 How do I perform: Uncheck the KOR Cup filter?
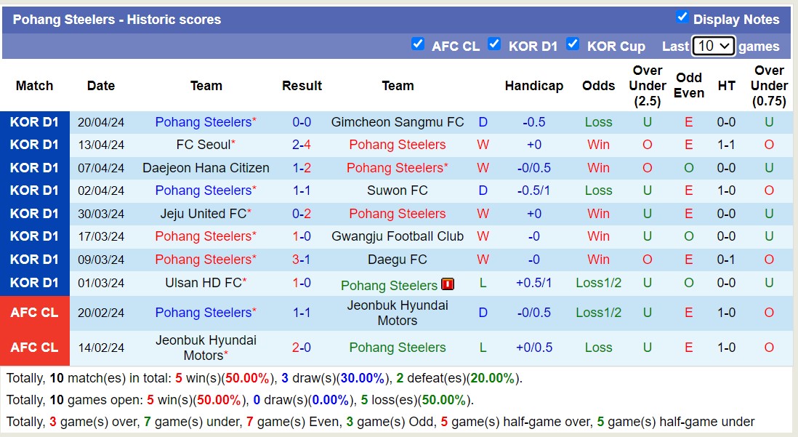pos(574,44)
